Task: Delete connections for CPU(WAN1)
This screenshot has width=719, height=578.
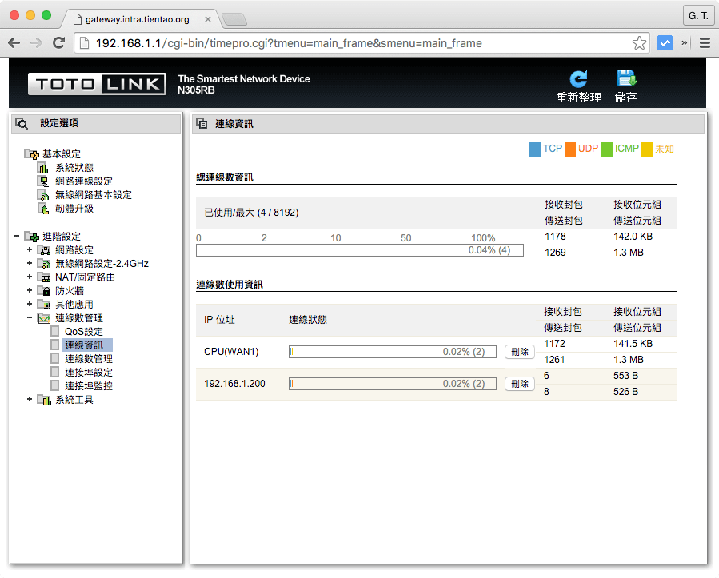Action: click(519, 352)
